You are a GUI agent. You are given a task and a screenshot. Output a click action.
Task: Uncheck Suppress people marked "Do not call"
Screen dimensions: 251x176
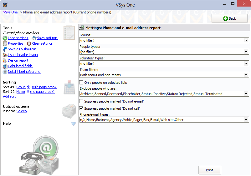pyautogui.click(x=81, y=108)
